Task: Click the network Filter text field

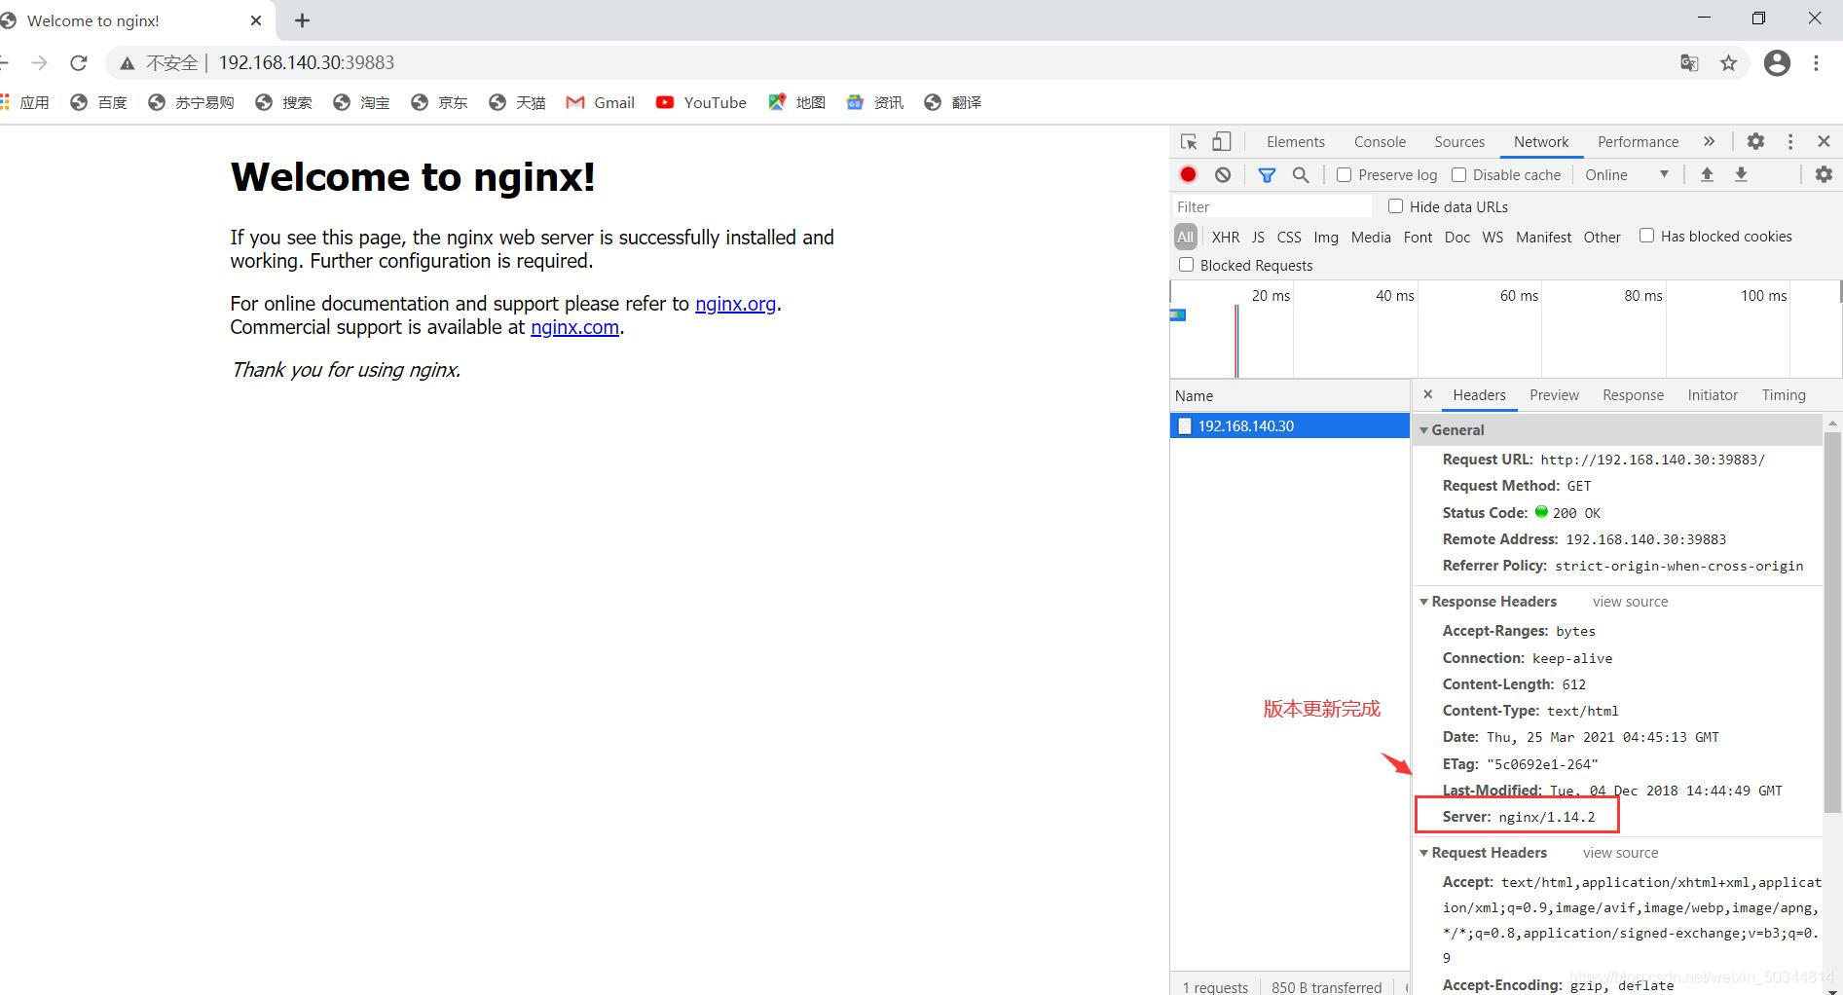Action: coord(1272,207)
